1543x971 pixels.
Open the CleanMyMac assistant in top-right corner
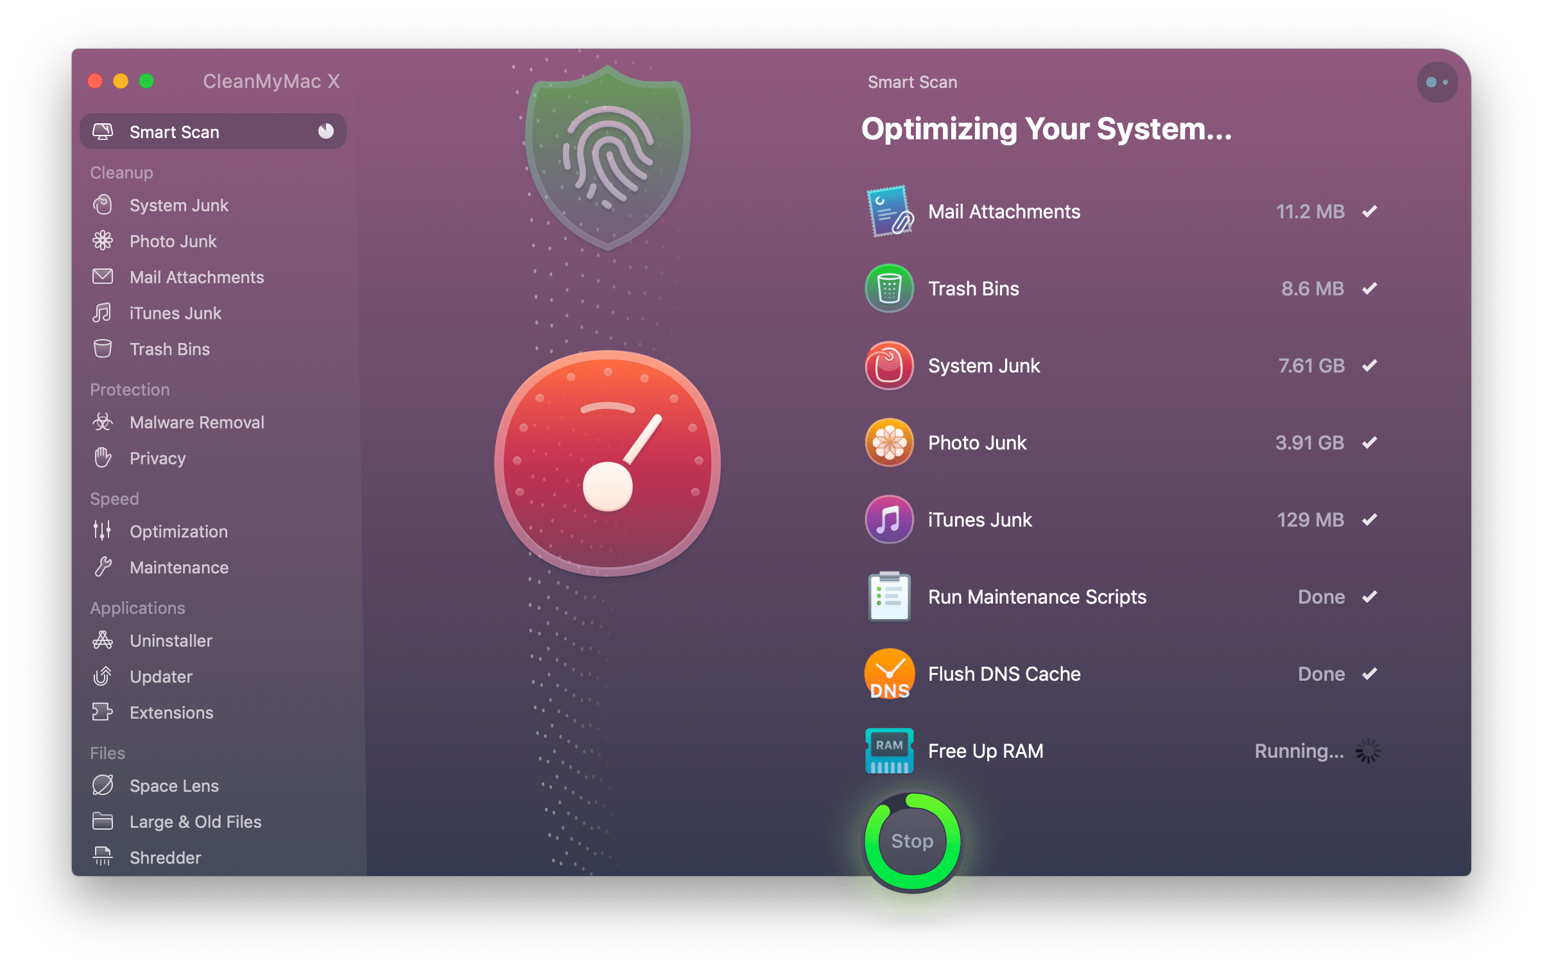(1437, 82)
